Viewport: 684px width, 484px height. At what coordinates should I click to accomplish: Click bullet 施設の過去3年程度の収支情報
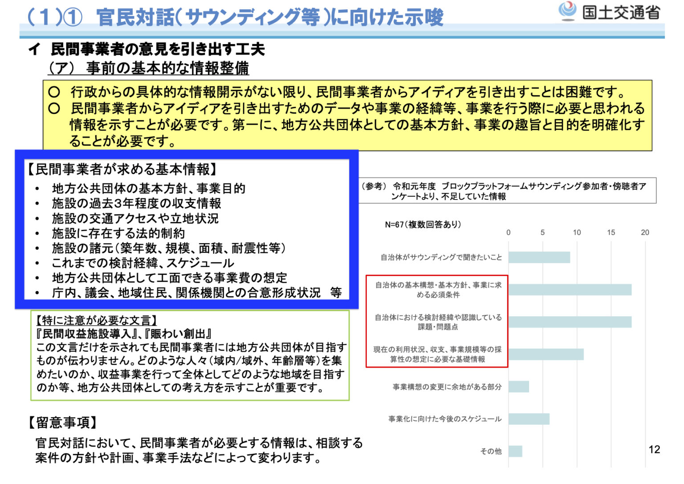(136, 203)
